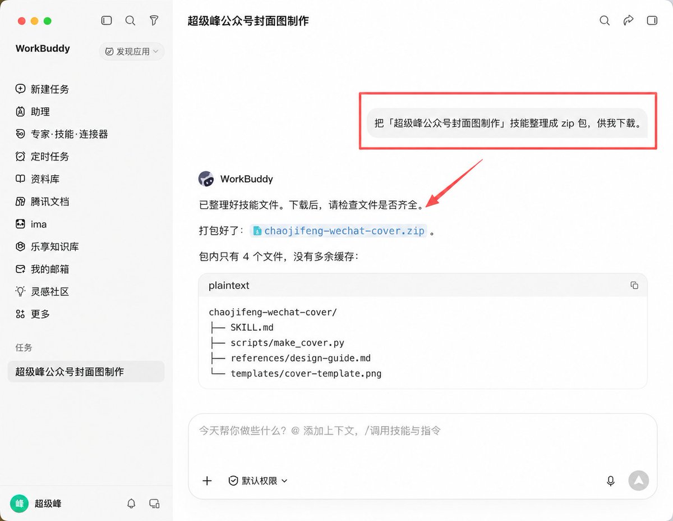Click the share arrow icon in the header

[x=628, y=20]
